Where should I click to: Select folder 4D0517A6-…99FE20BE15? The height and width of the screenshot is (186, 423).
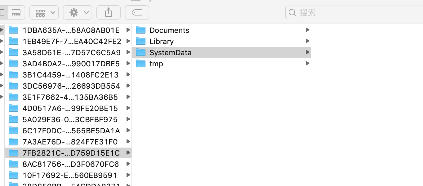pyautogui.click(x=70, y=108)
